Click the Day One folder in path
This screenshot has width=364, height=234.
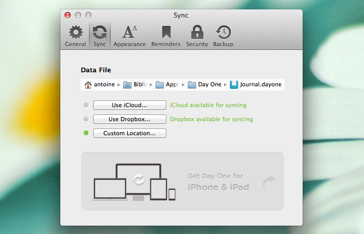pos(192,85)
